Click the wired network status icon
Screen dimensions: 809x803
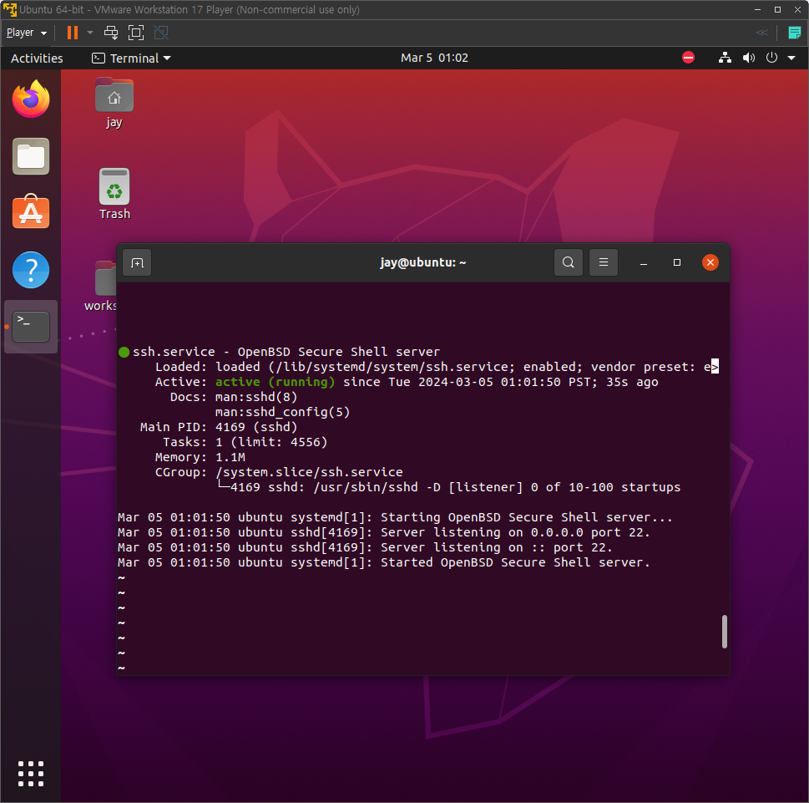725,58
